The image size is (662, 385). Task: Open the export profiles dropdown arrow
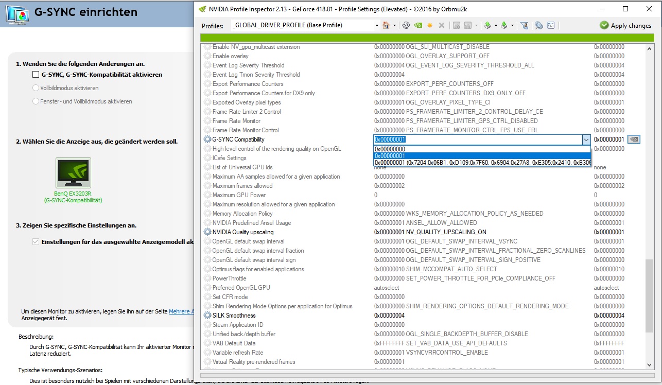pos(496,25)
